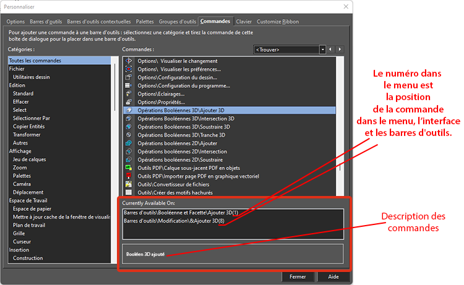464x285 pixels.
Task: Click the 2D Ajouter boolean icon
Action: point(129,143)
